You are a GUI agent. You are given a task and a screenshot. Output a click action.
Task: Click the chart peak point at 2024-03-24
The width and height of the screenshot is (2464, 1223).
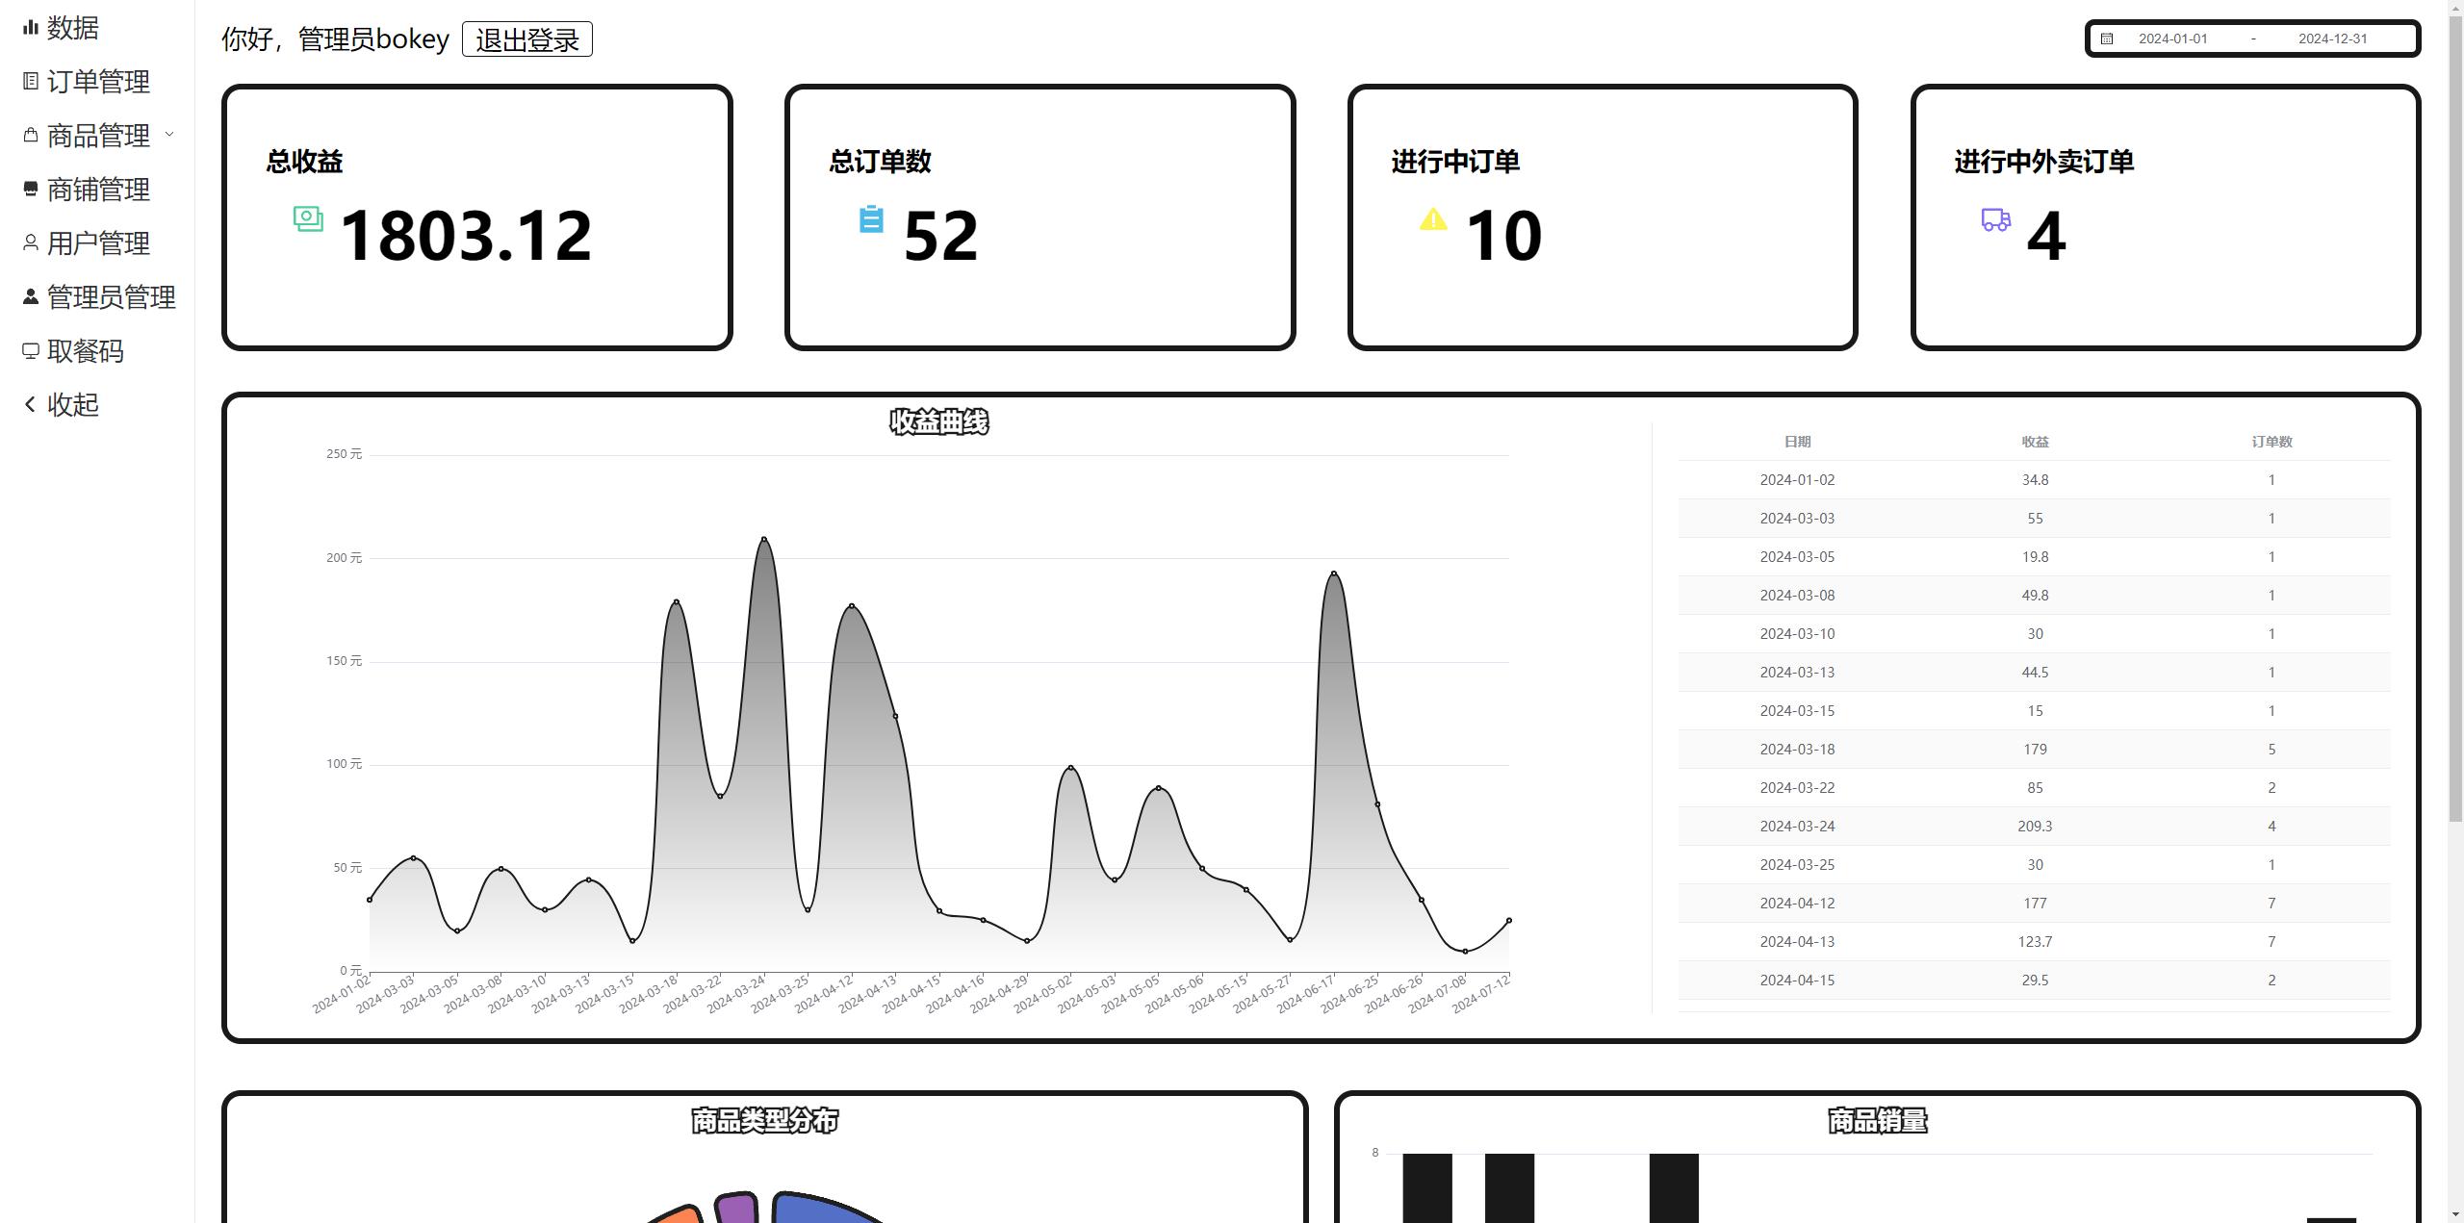tap(764, 539)
